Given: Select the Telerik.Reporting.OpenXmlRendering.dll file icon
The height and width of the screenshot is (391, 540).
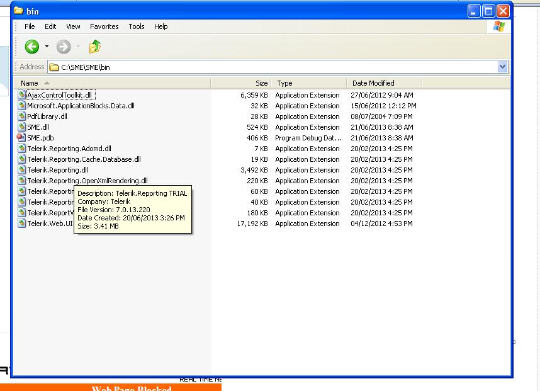Looking at the screenshot, I should tap(21, 180).
